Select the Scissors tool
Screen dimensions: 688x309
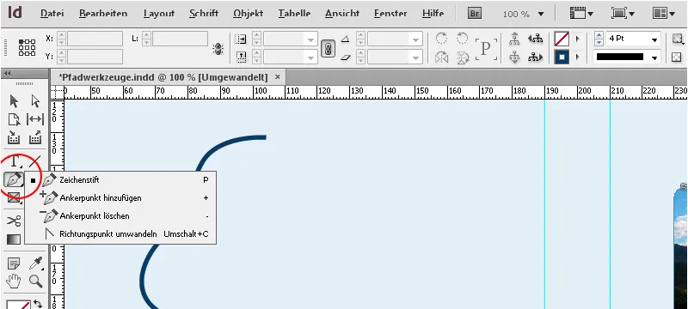pyautogui.click(x=14, y=221)
